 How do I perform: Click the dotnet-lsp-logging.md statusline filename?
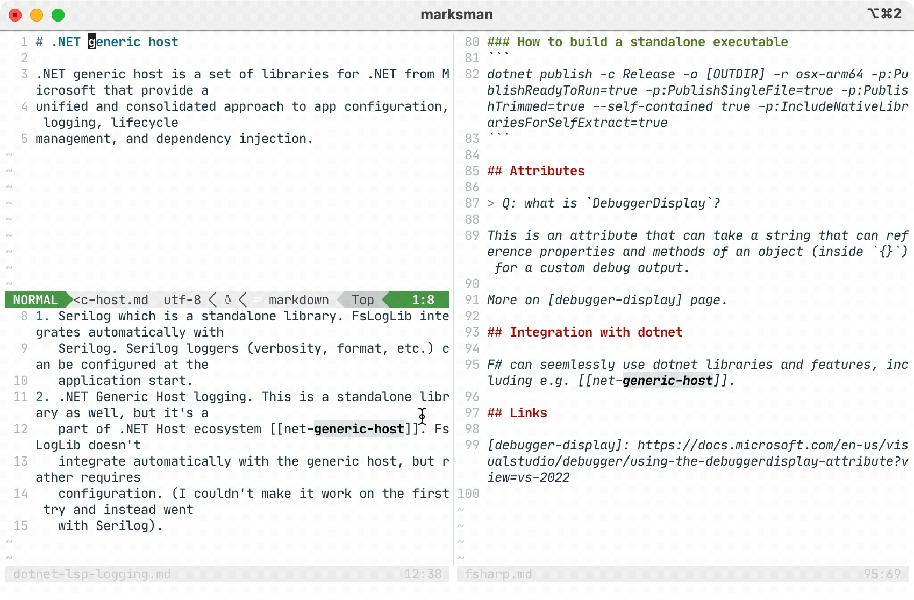click(92, 574)
